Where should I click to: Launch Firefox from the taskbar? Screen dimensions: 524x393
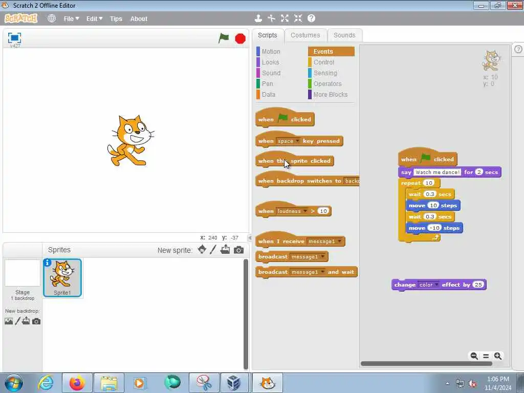click(x=77, y=383)
